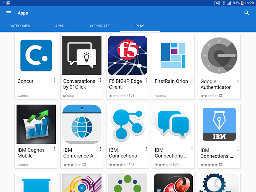Expand the overflow menu for Concur
This screenshot has width=256, height=192.
coord(55,80)
